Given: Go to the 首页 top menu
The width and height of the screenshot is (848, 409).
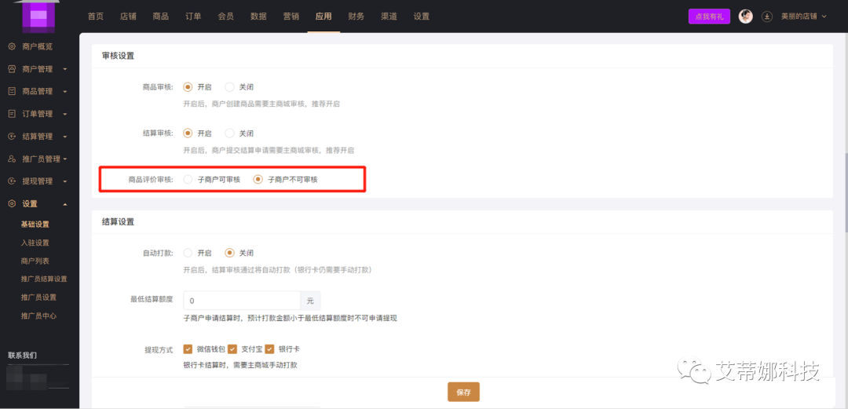Looking at the screenshot, I should click(x=96, y=16).
